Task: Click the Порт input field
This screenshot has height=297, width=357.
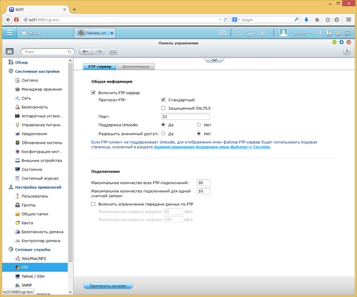Action: 185,116
